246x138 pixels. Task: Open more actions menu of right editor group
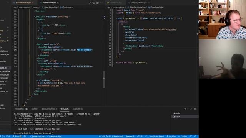click(x=195, y=3)
